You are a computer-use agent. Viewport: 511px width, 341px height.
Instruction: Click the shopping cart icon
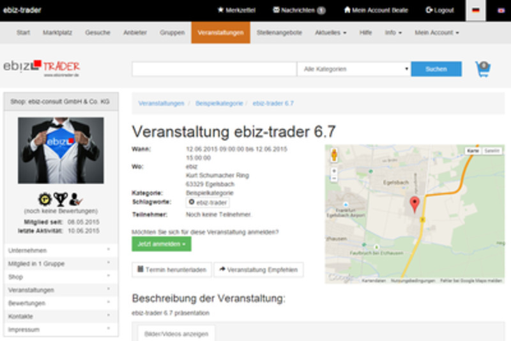pyautogui.click(x=483, y=69)
